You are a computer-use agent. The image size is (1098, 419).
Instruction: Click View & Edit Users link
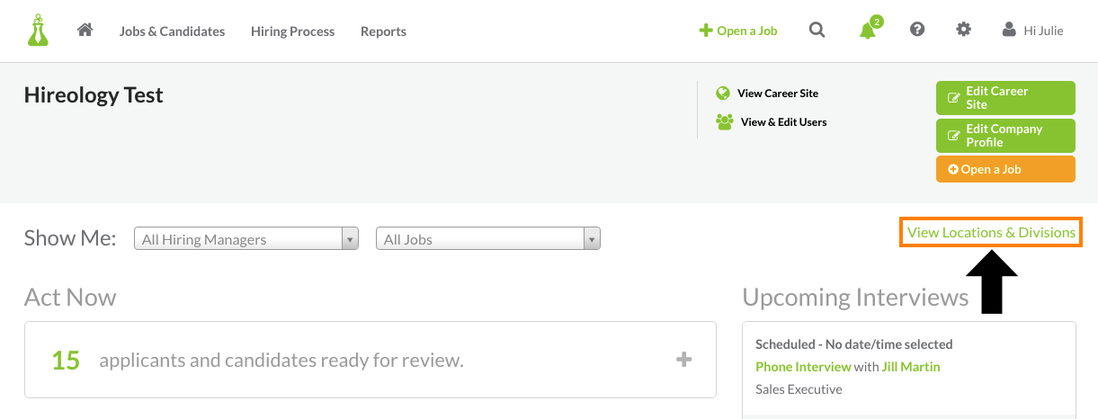click(x=784, y=121)
